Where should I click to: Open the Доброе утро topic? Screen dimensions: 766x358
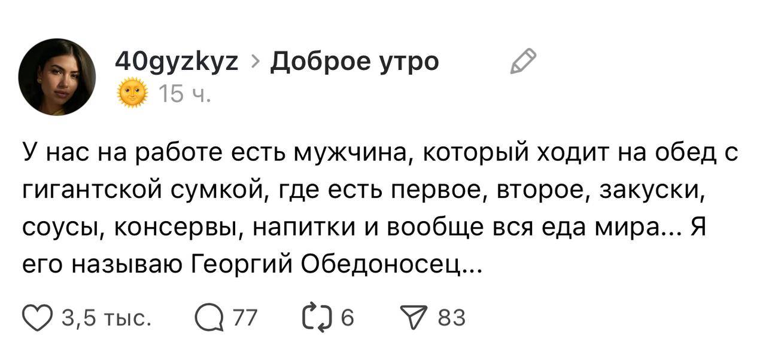[x=355, y=62]
